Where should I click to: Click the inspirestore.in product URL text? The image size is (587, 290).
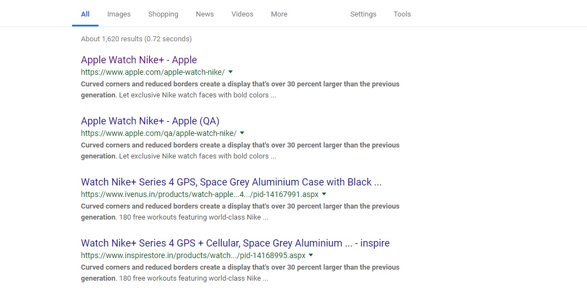(x=193, y=255)
